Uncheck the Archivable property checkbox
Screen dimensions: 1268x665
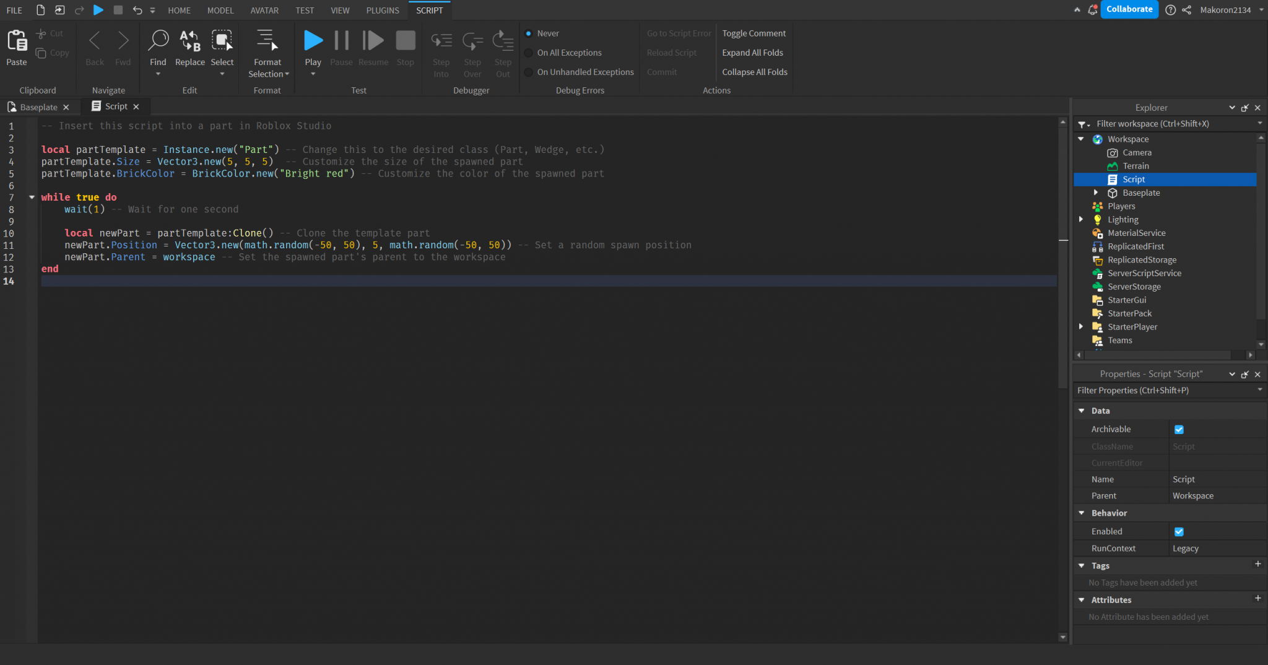[x=1179, y=429]
